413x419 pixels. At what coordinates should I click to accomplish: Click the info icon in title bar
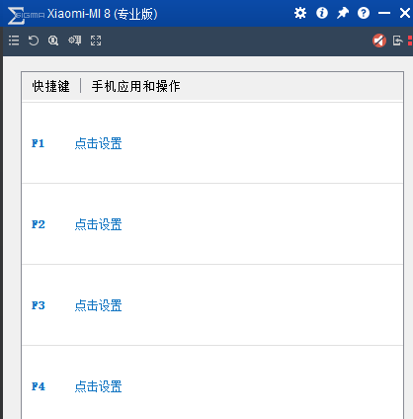[322, 13]
